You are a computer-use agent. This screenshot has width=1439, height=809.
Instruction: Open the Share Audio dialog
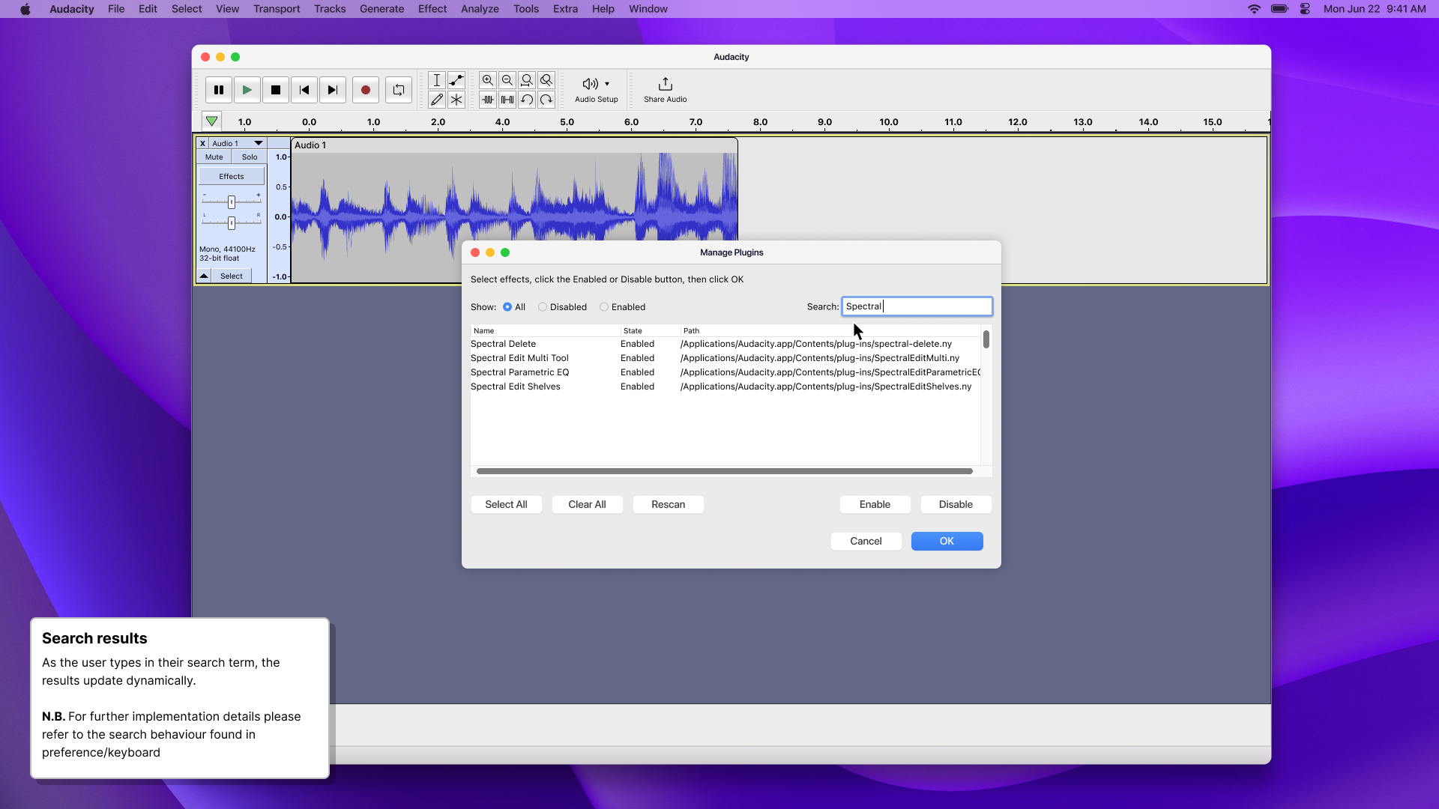click(x=664, y=89)
